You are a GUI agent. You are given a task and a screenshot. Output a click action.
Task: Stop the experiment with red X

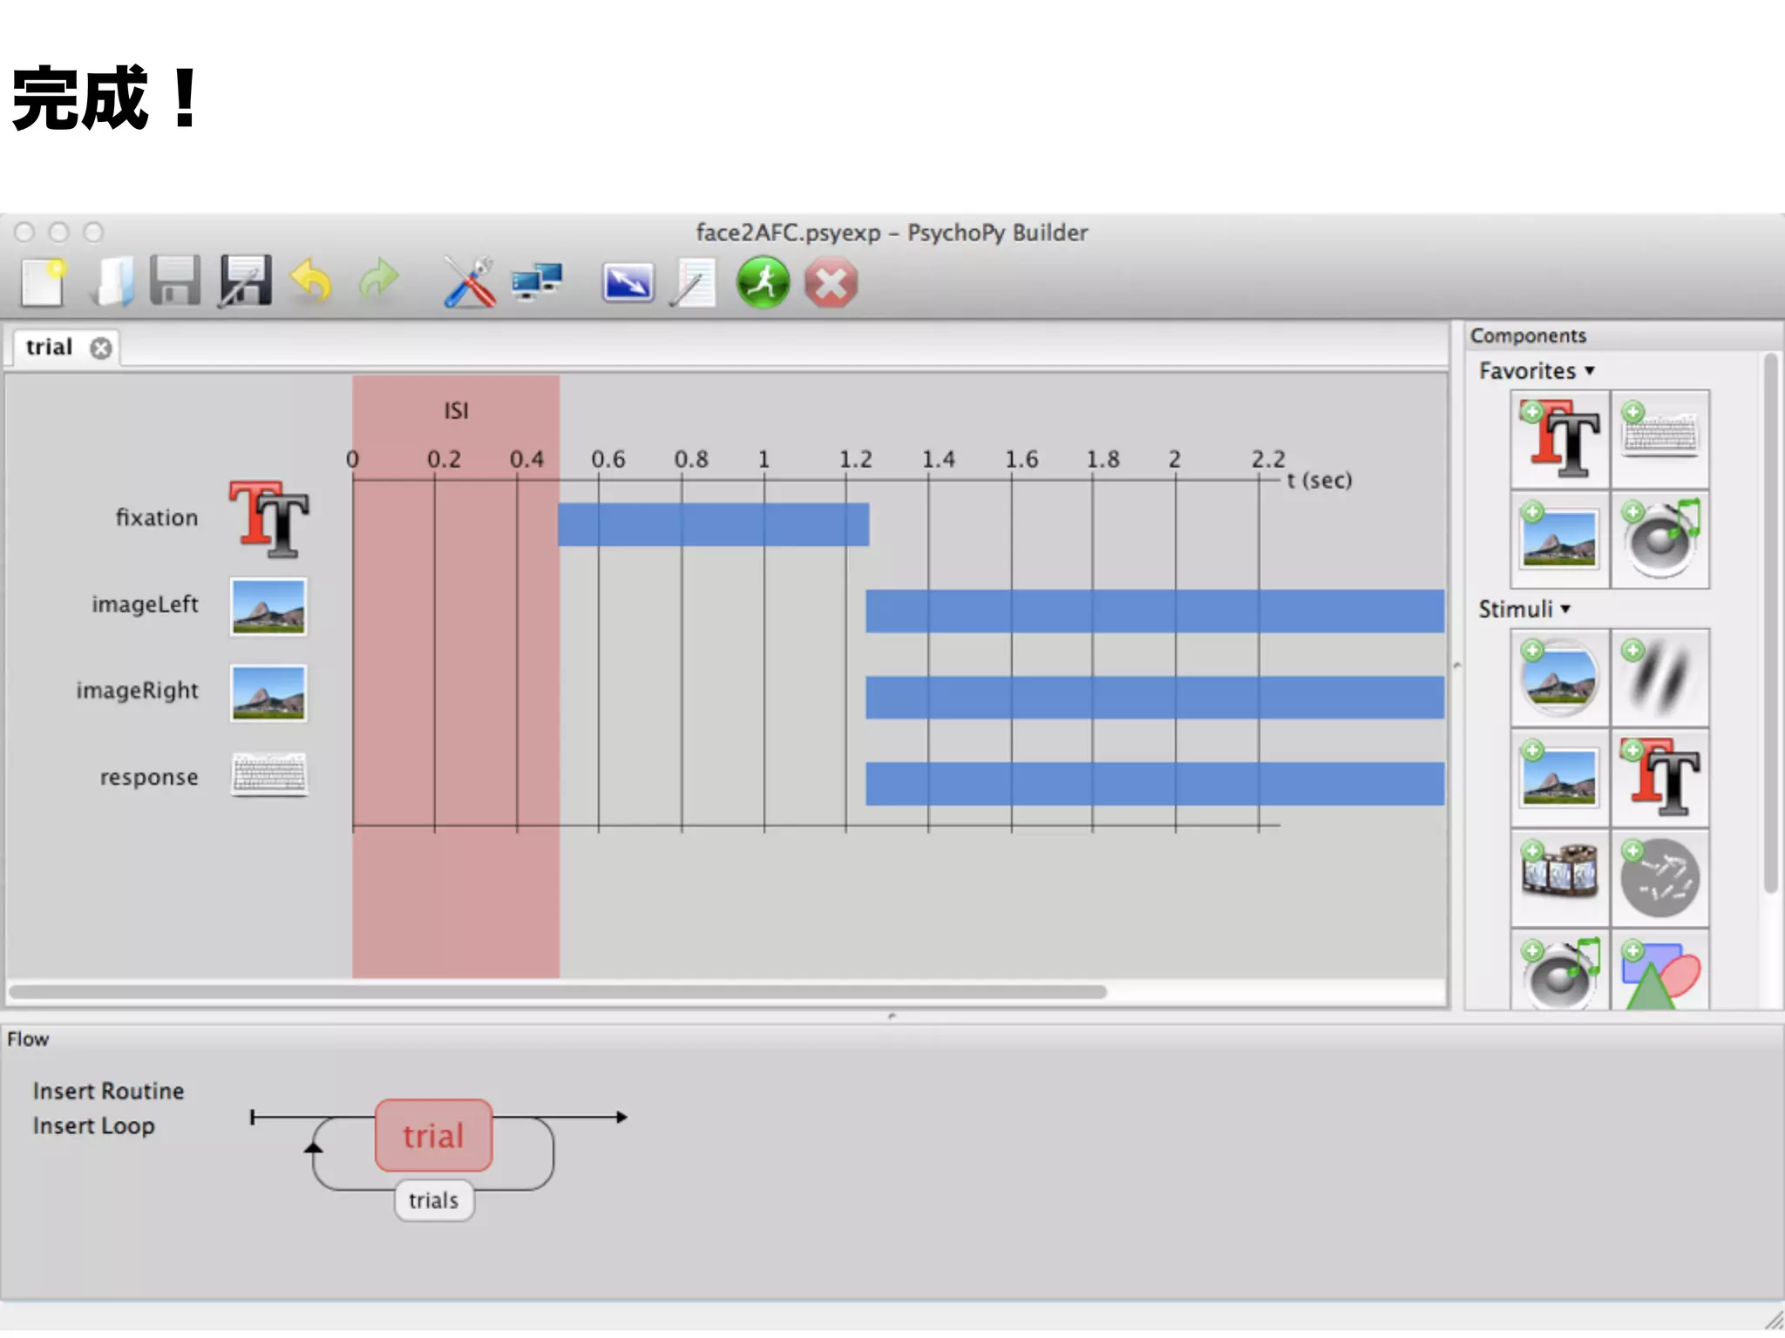[831, 283]
